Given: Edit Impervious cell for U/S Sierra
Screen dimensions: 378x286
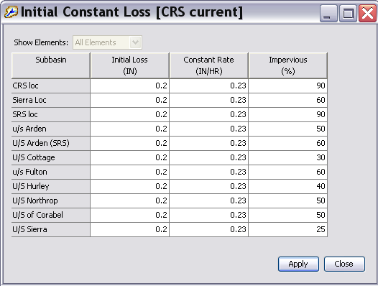Looking at the screenshot, I should point(288,229).
